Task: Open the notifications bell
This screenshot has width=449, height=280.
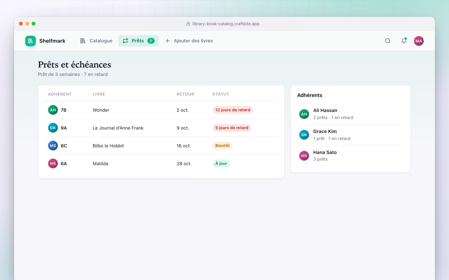Action: click(x=404, y=41)
